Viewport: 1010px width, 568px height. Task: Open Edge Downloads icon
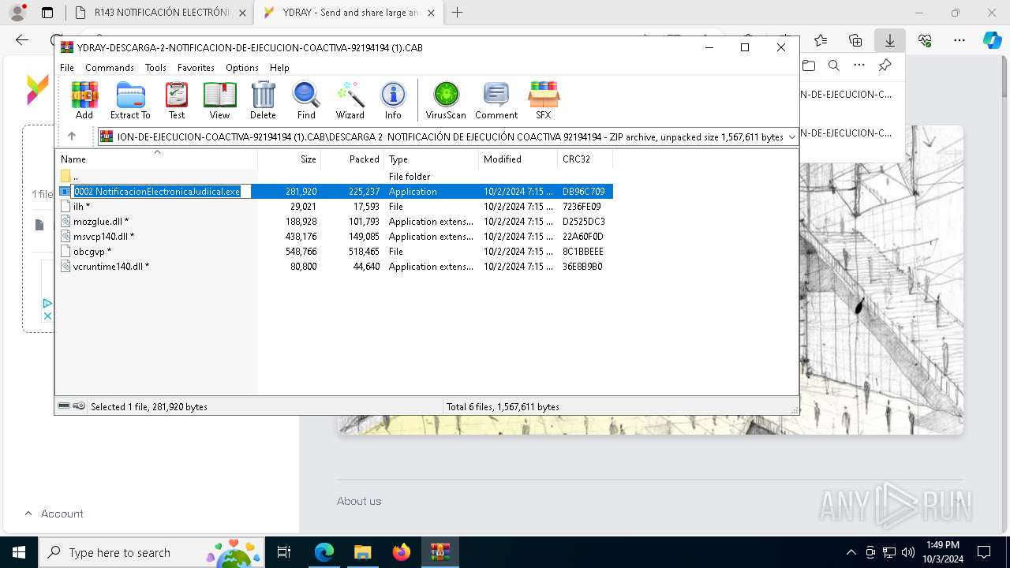(890, 40)
